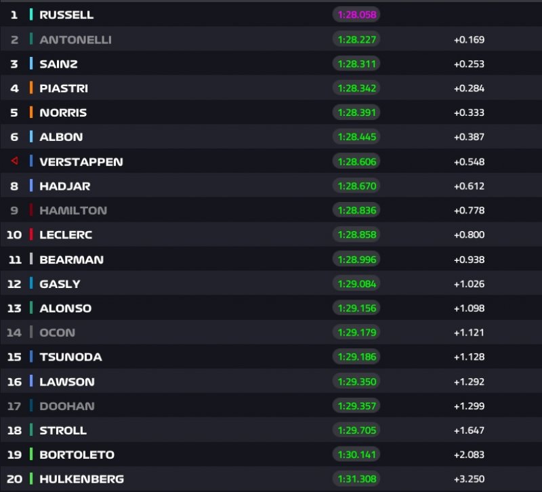Click Russell's purple 1:28.058 lap time

point(356,15)
